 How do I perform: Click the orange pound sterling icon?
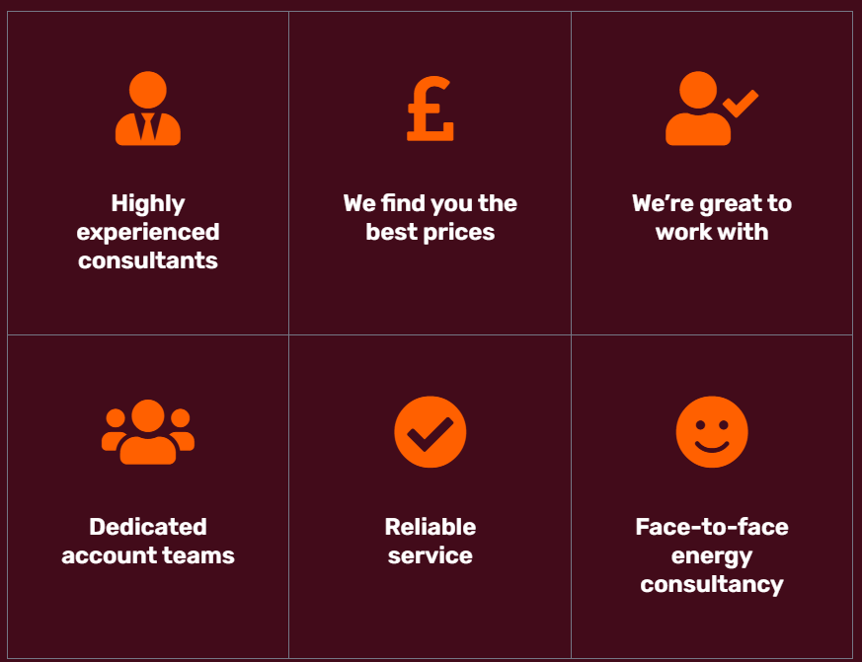click(x=430, y=109)
